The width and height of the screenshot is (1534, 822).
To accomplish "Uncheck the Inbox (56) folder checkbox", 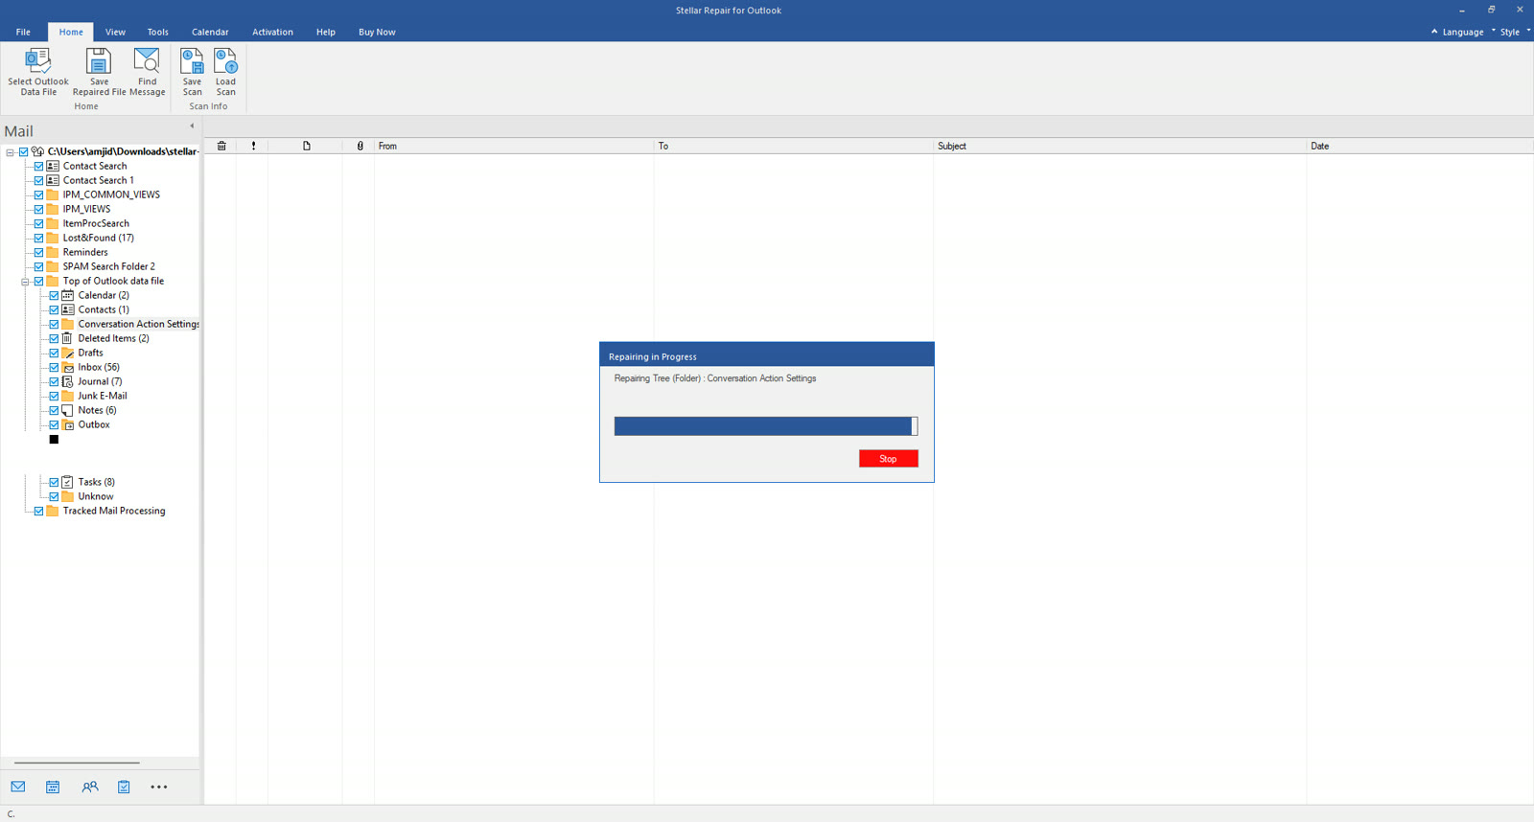I will click(54, 367).
